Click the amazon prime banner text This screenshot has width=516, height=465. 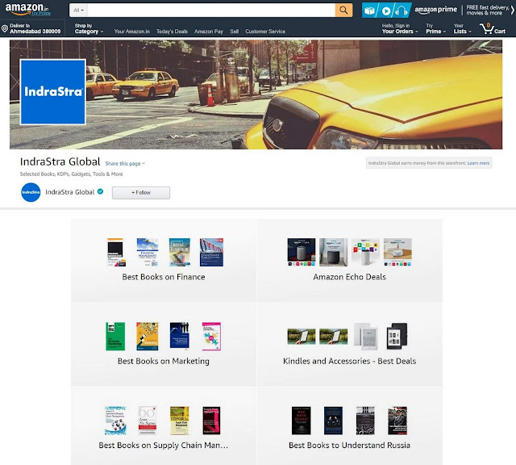435,10
